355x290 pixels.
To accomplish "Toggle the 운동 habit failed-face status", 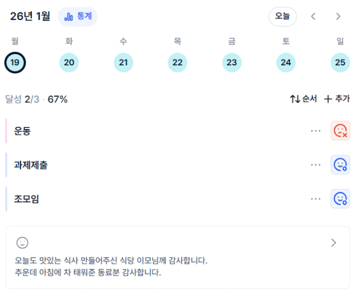I will [x=340, y=131].
